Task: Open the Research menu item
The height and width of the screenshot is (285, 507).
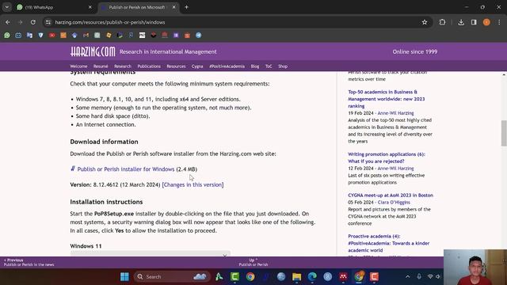Action: [123, 66]
